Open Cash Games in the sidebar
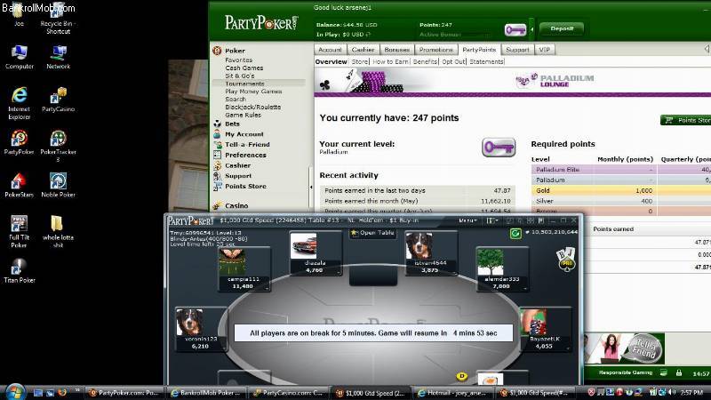Viewport: 711px width, 400px height. pyautogui.click(x=244, y=68)
